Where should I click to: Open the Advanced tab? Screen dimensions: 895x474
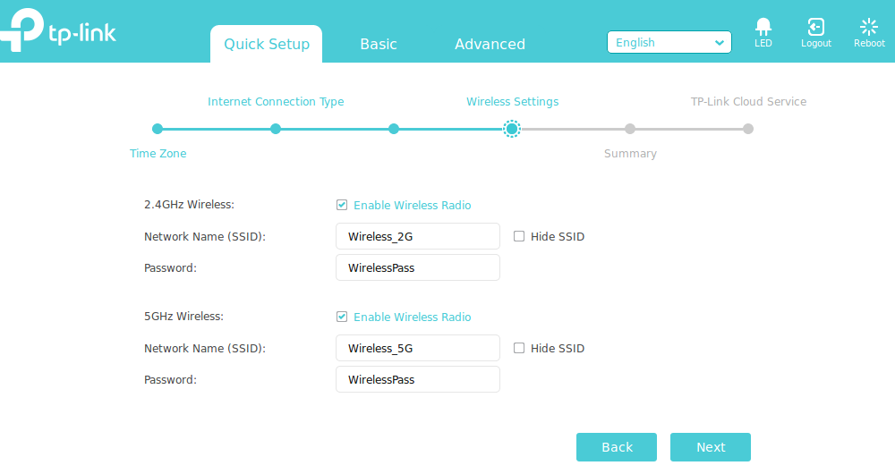pyautogui.click(x=490, y=44)
